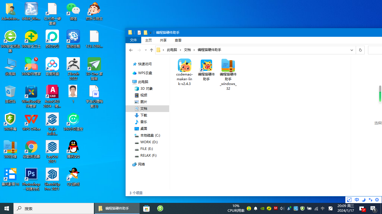The image size is (382, 214).
Task: Open the Quick Access Toolbar customize dropdown
Action: click(150, 33)
